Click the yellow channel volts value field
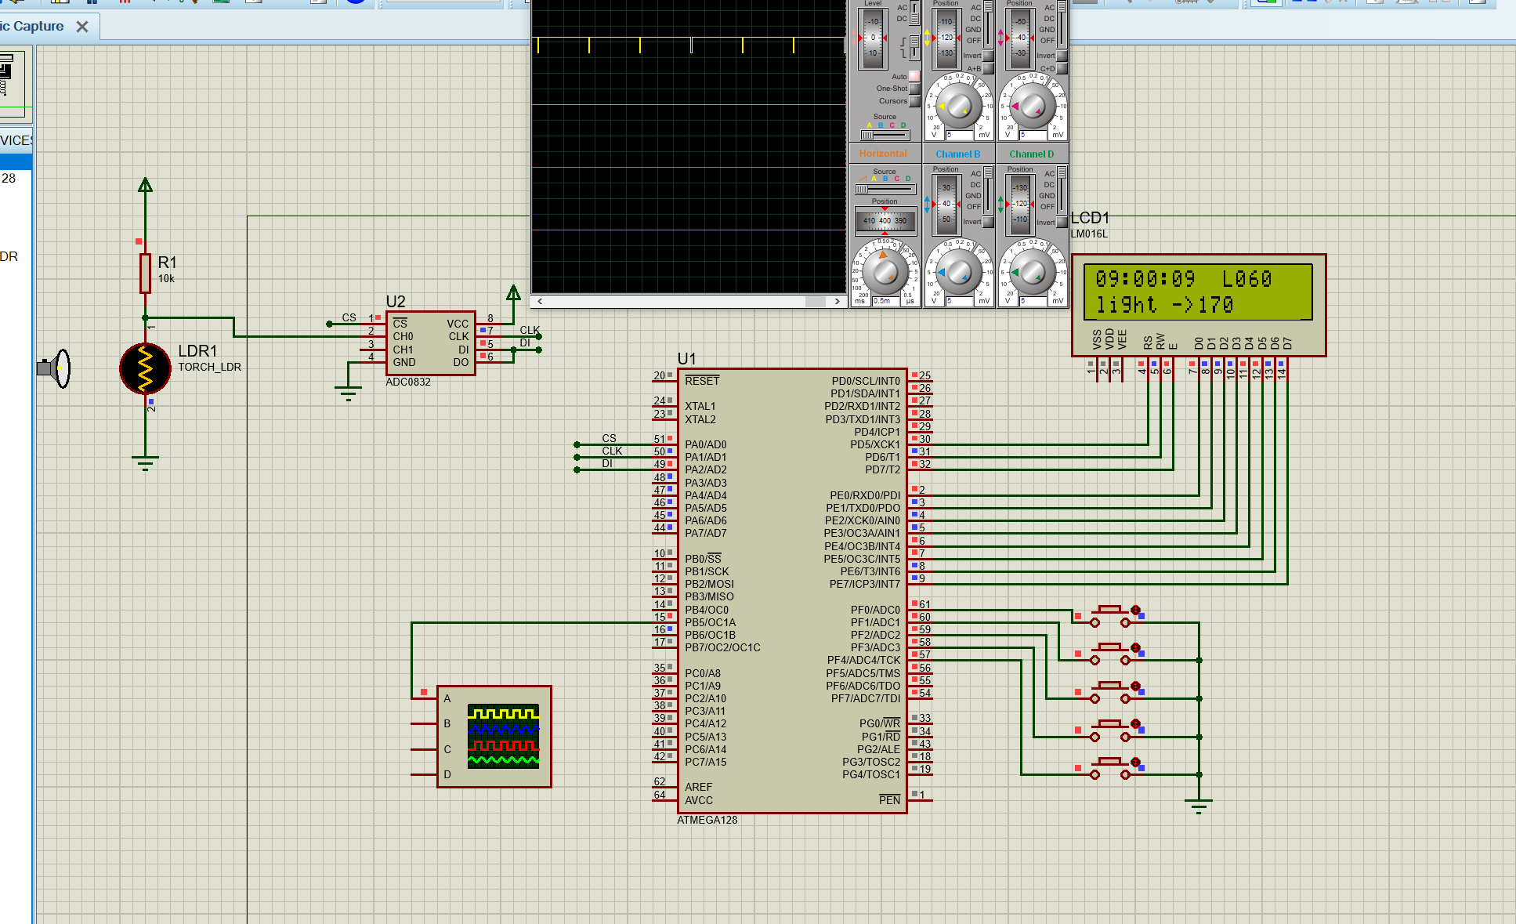 click(x=959, y=135)
